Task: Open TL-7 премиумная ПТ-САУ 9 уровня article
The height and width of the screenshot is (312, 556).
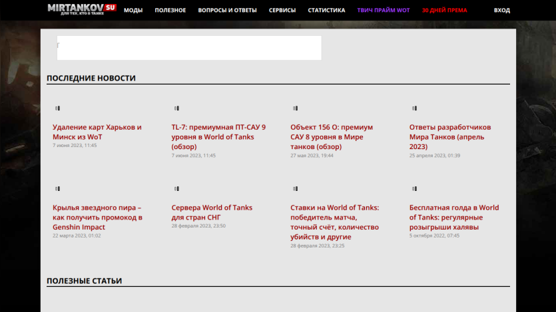Action: (218, 136)
